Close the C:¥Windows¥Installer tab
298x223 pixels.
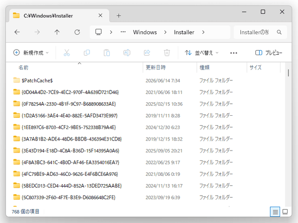(x=100, y=15)
